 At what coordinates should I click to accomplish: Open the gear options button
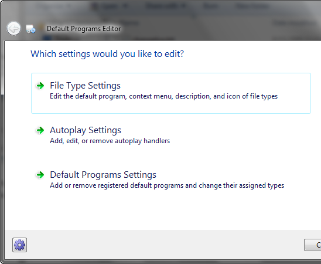coord(20,245)
